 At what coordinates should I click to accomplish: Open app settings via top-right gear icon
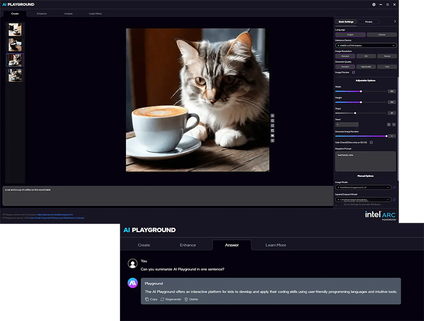tap(374, 4)
